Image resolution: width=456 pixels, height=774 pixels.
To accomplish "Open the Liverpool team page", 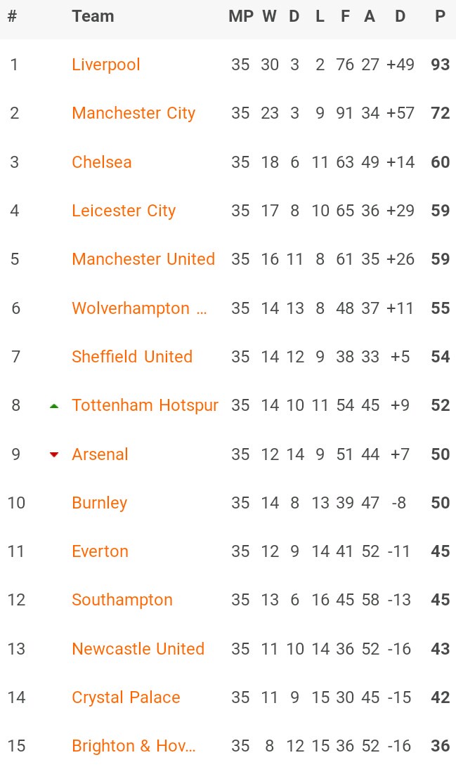I will [x=106, y=65].
